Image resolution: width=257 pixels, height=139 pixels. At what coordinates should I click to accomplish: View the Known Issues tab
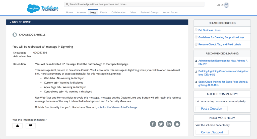click(170, 13)
